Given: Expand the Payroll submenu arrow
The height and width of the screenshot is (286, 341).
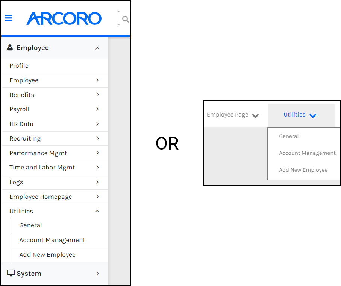Looking at the screenshot, I should (x=97, y=109).
